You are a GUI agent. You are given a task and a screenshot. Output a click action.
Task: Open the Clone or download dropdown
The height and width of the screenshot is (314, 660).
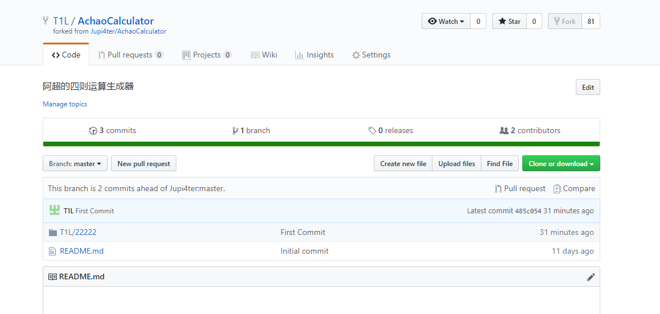click(560, 164)
